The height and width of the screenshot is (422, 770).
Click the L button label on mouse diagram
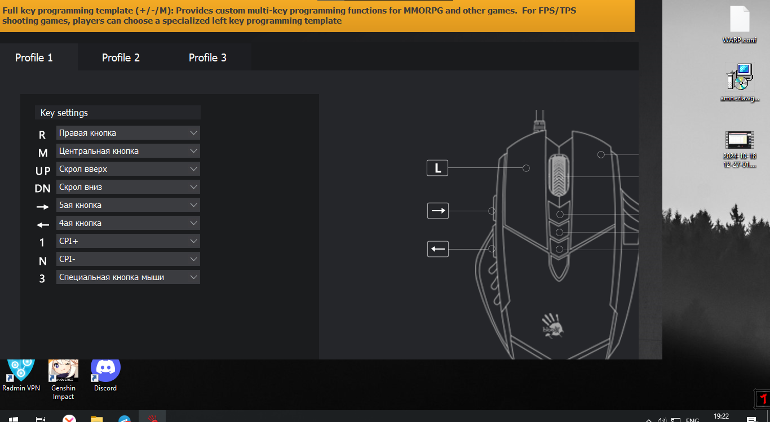[437, 168]
